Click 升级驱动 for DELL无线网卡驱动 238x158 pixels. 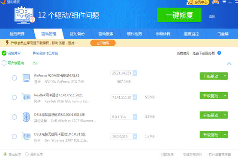211,135
